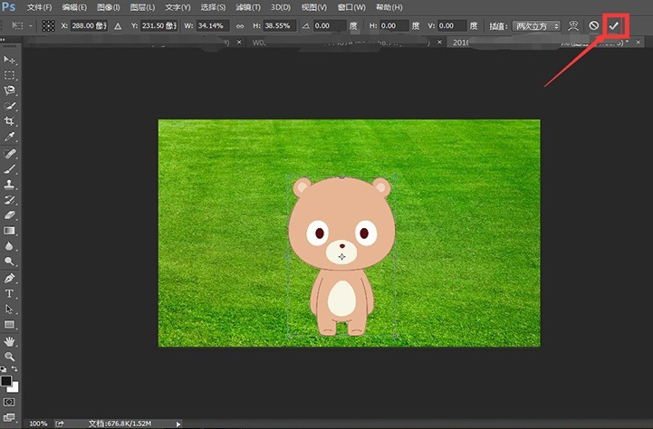Choose the Eraser tool
The image size is (653, 429).
(x=11, y=214)
